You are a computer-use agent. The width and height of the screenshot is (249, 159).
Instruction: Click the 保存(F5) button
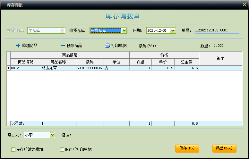[x=187, y=148]
